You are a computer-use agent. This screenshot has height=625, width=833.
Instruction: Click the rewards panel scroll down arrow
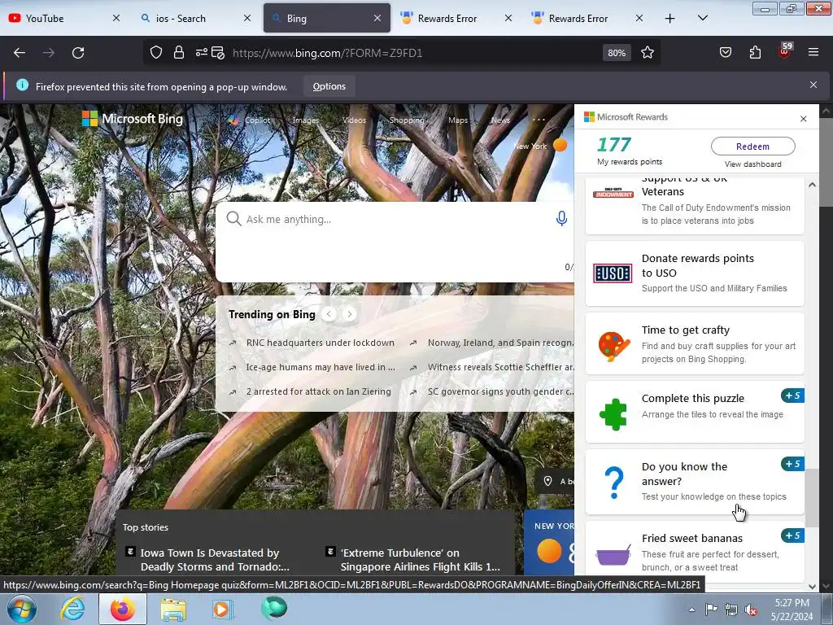[x=813, y=587]
